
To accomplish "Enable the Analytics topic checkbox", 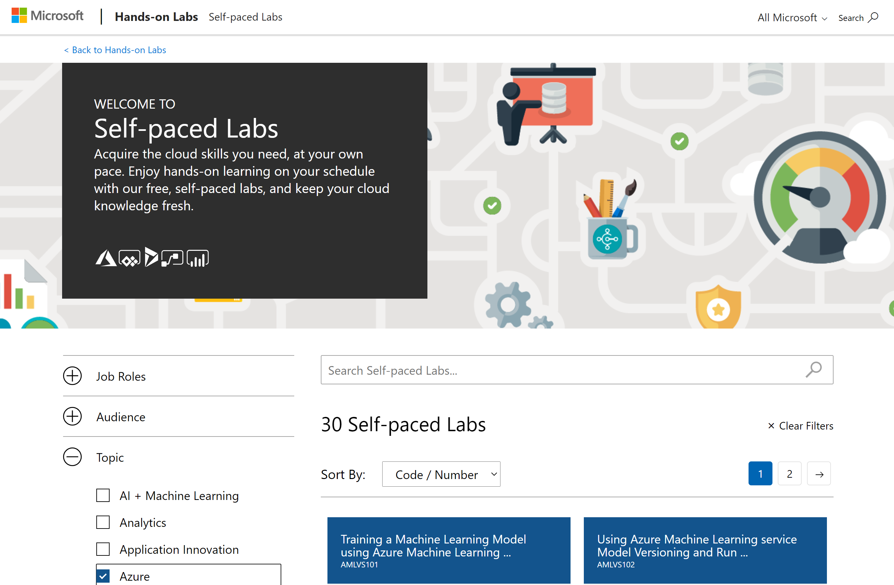I will (103, 522).
